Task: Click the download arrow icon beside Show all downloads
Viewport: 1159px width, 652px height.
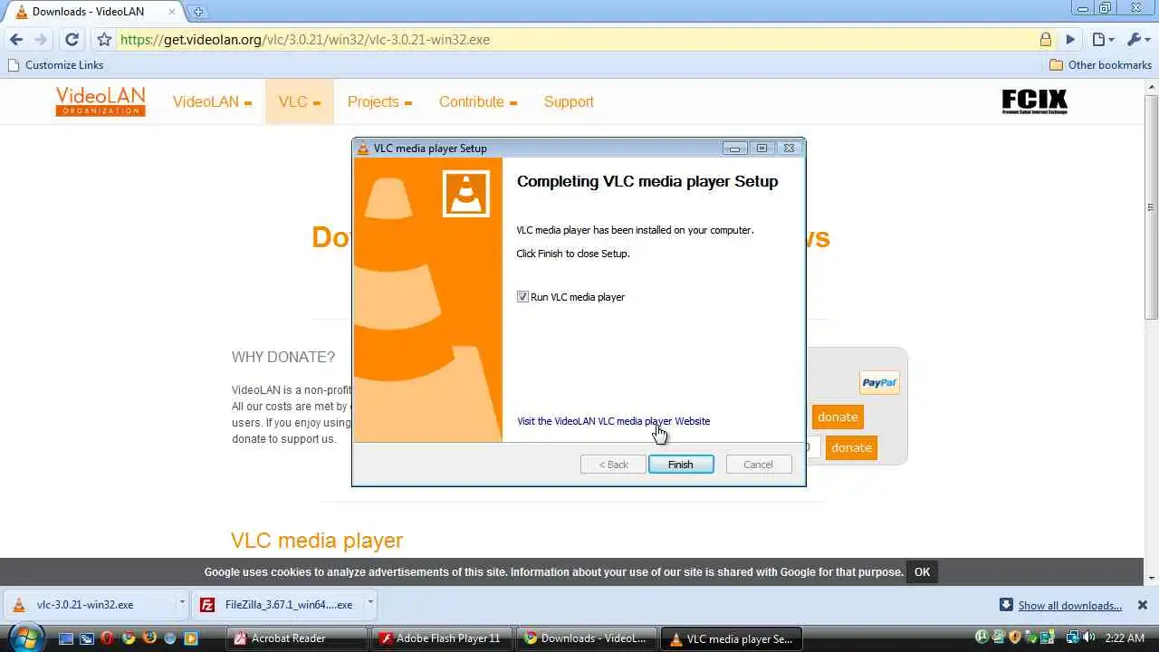Action: coord(1006,605)
